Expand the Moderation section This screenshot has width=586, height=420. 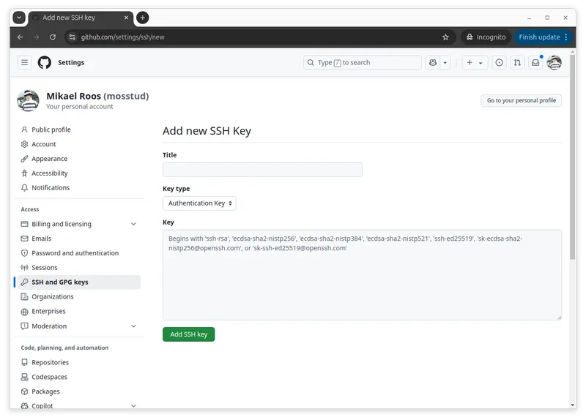click(133, 326)
